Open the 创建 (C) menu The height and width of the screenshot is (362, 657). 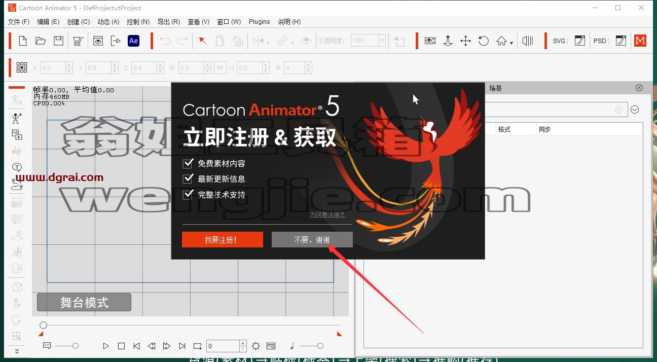(78, 22)
